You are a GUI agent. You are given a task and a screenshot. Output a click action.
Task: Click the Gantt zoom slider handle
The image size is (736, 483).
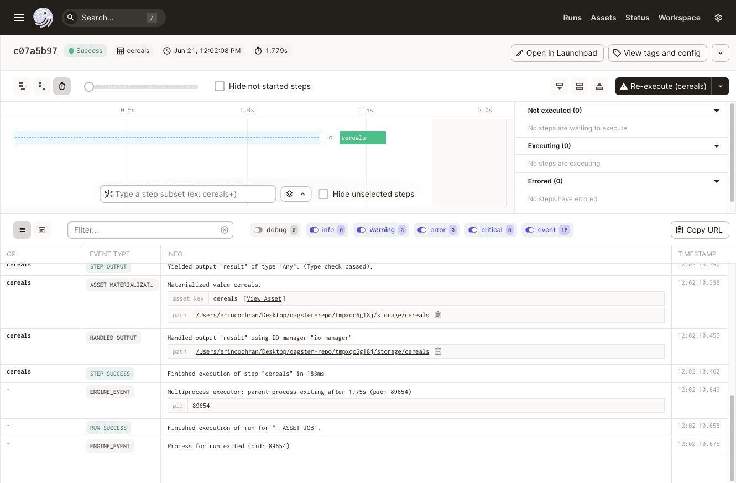pos(89,87)
